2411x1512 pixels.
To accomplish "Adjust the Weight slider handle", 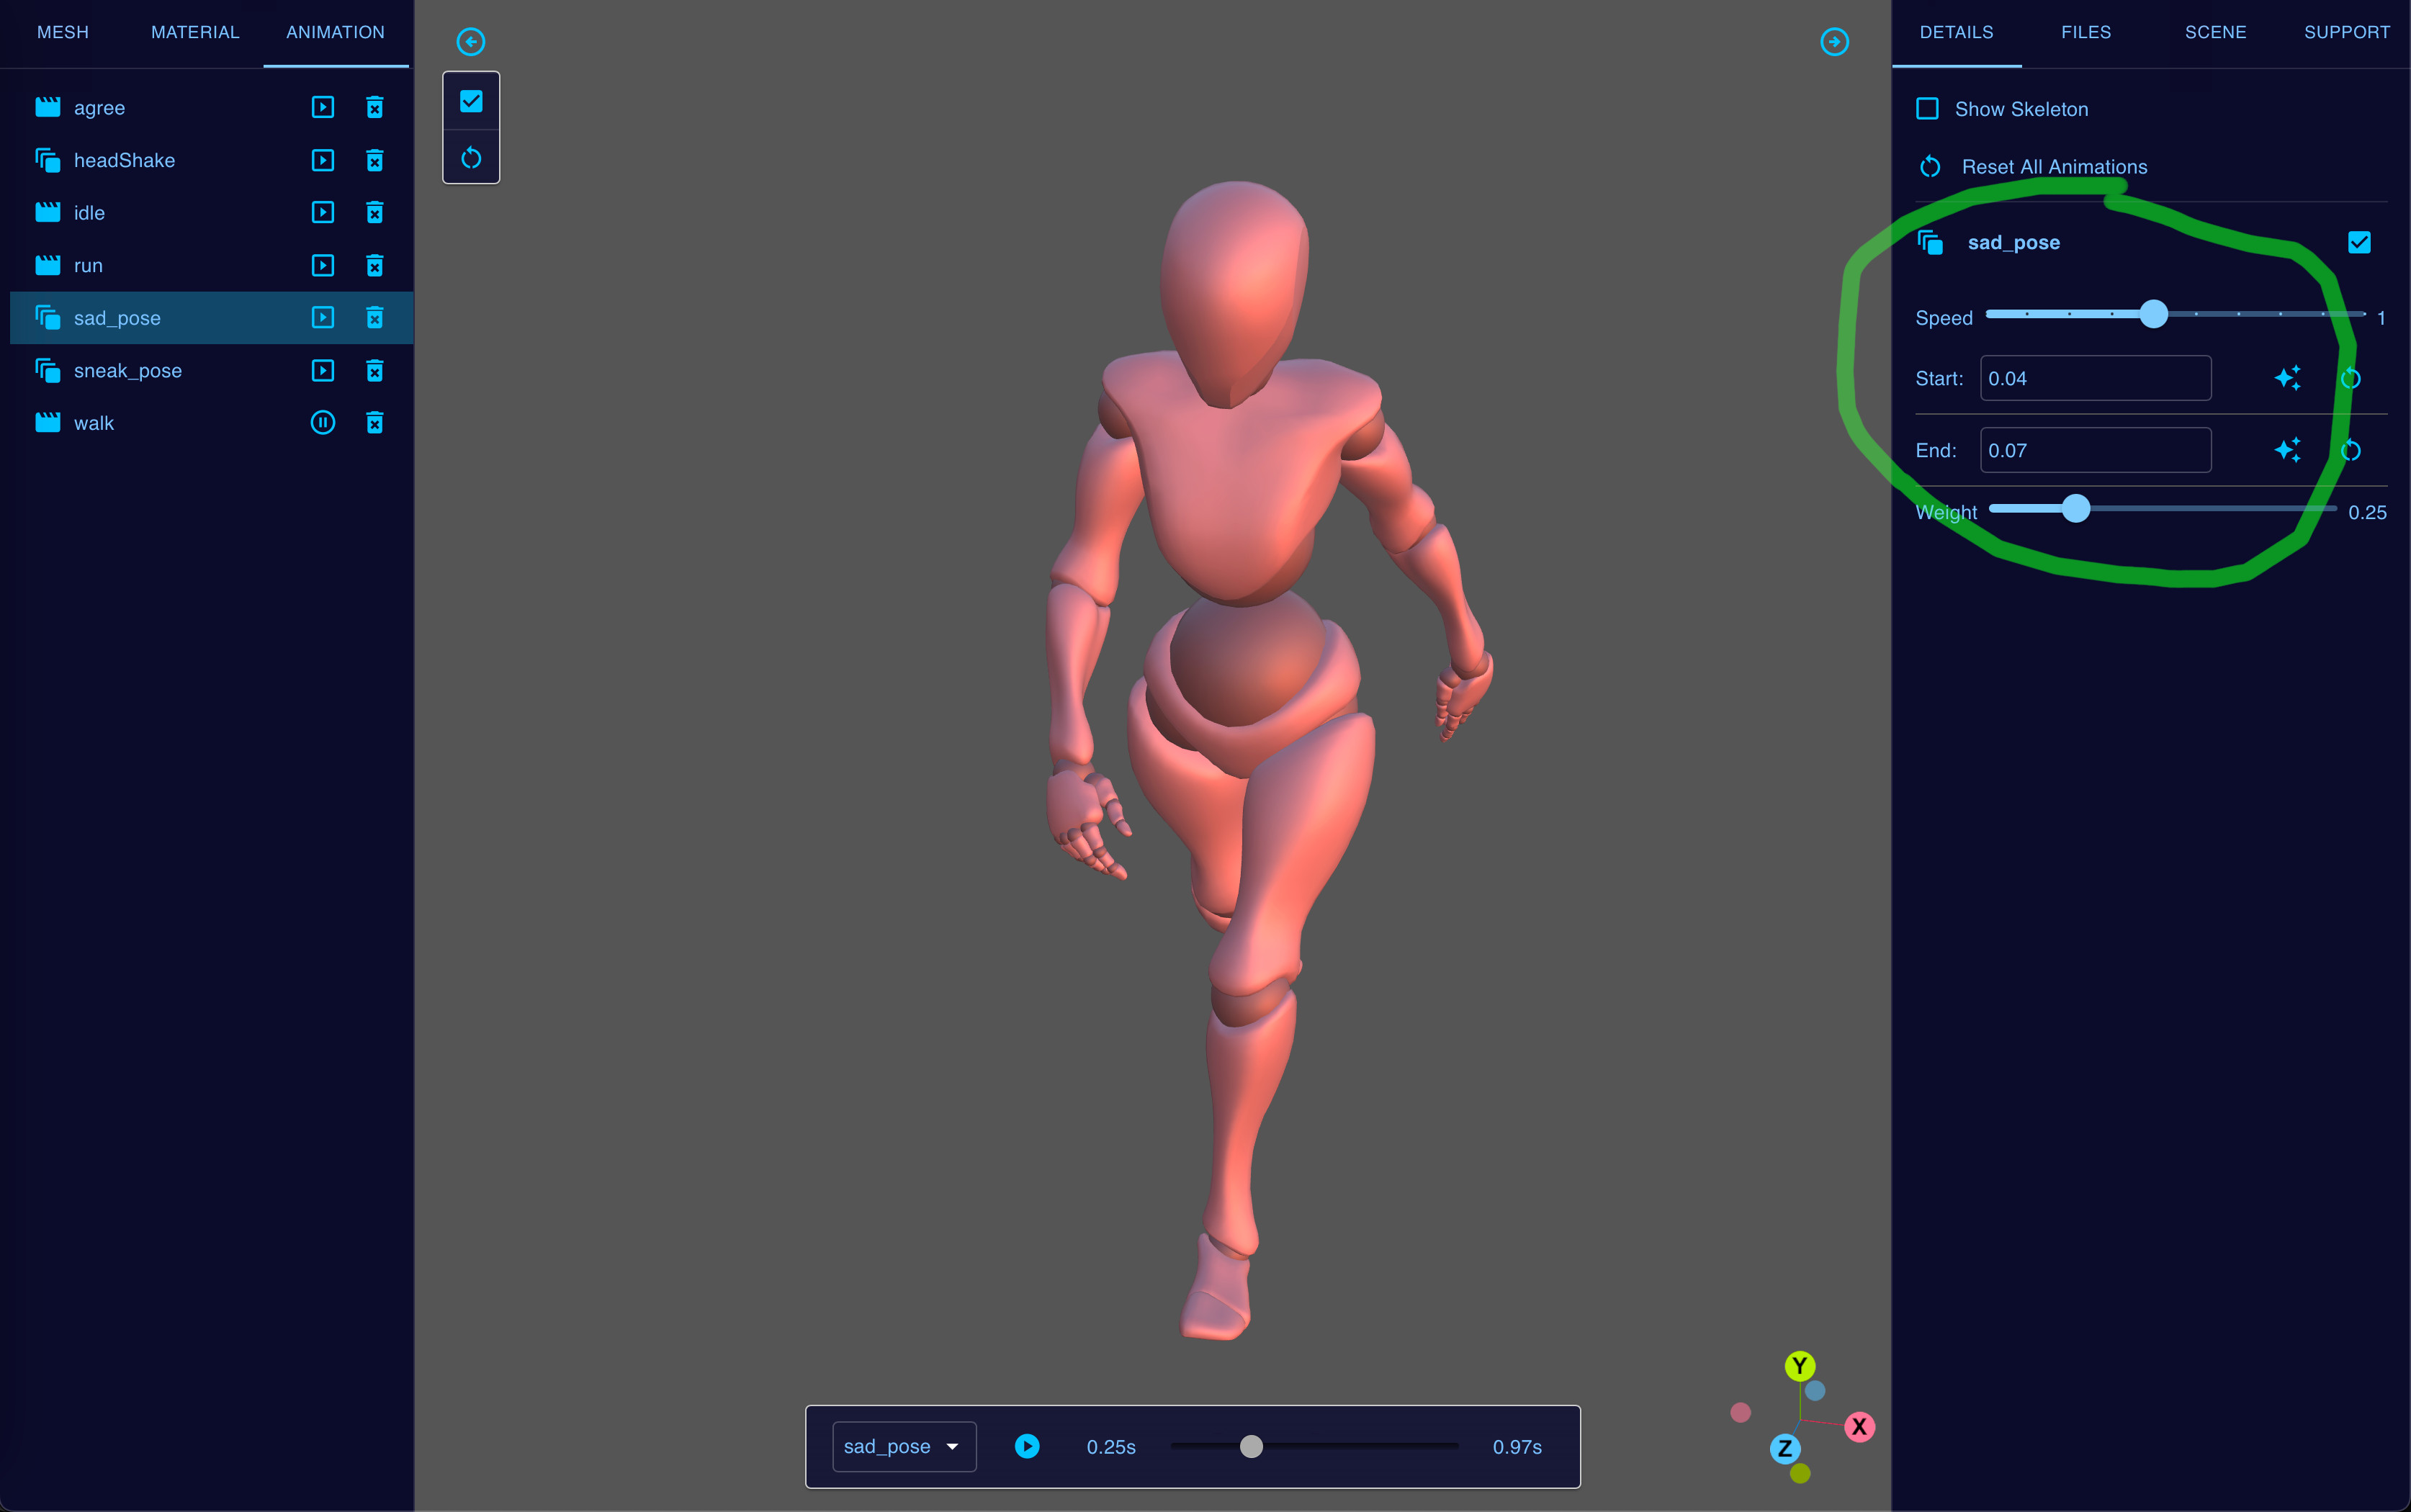I will (x=2076, y=508).
